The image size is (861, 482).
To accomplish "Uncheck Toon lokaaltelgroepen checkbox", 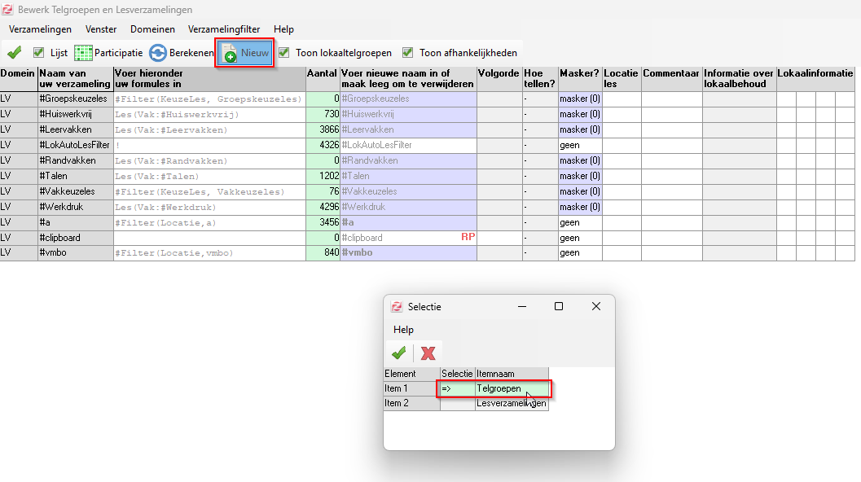I will 283,53.
